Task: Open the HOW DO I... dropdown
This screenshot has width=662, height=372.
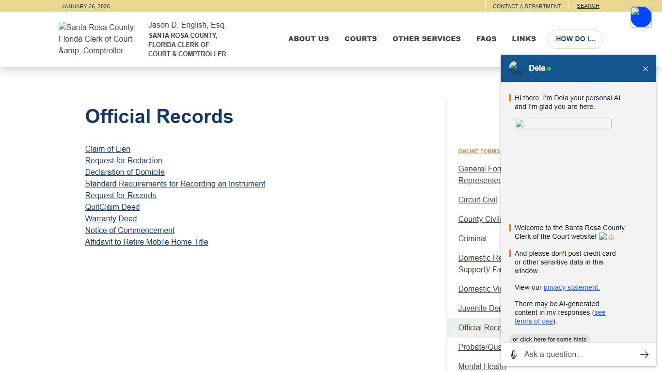Action: (575, 39)
